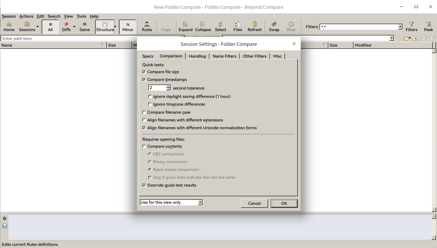This screenshot has width=437, height=248.
Task: Open the Rules referee button
Action: click(x=147, y=27)
